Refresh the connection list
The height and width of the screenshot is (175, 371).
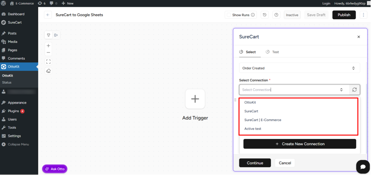click(x=354, y=90)
